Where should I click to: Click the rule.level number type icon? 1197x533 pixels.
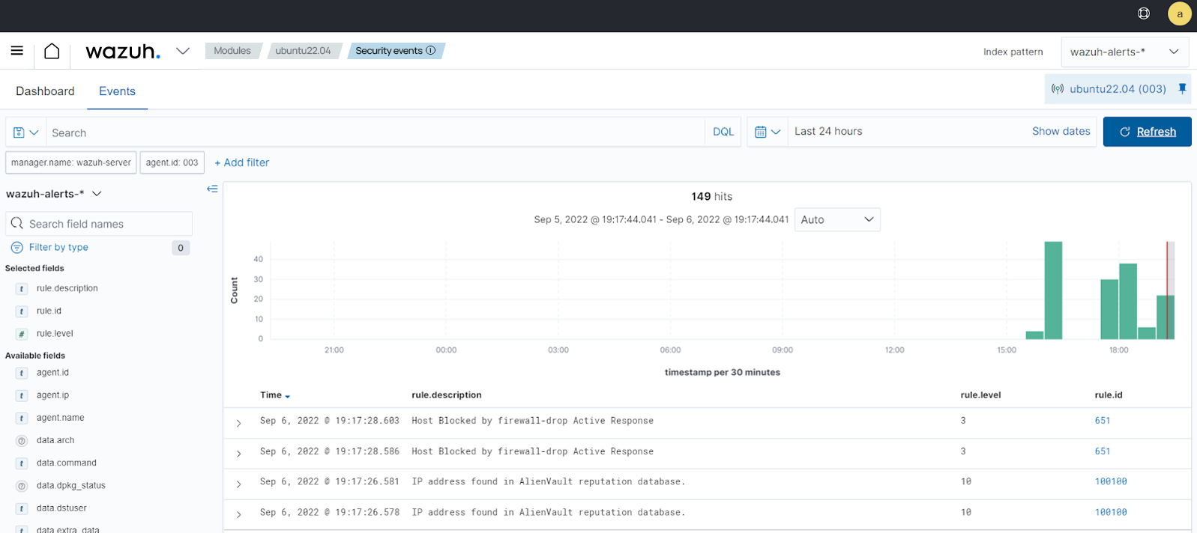22,334
